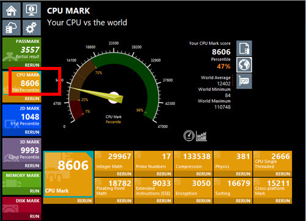Image resolution: width=306 pixels, height=221 pixels.
Task: Rerun the Prime Numbers test
Action: [x=163, y=174]
